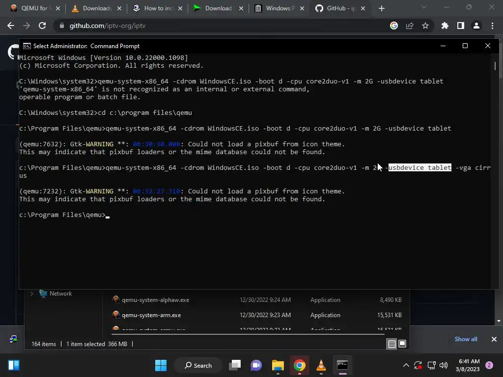Minimize the Command Prompt window

point(443,46)
